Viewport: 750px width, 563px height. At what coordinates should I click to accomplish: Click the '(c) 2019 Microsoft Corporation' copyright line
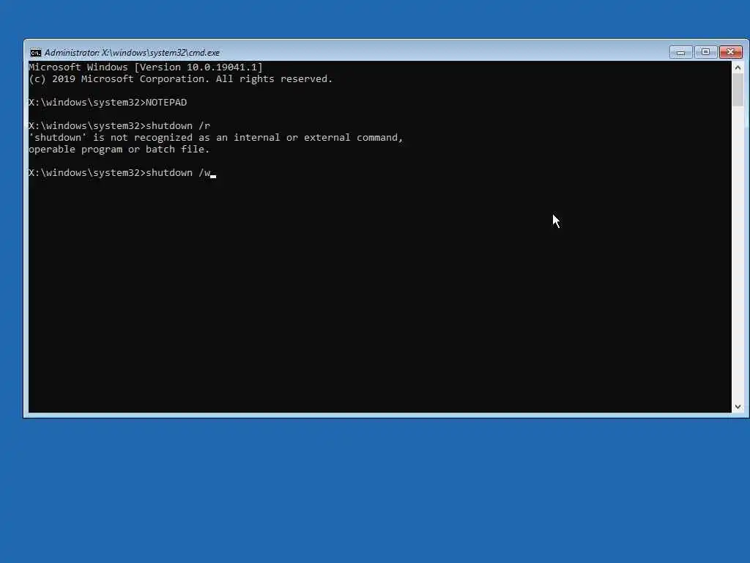(181, 79)
